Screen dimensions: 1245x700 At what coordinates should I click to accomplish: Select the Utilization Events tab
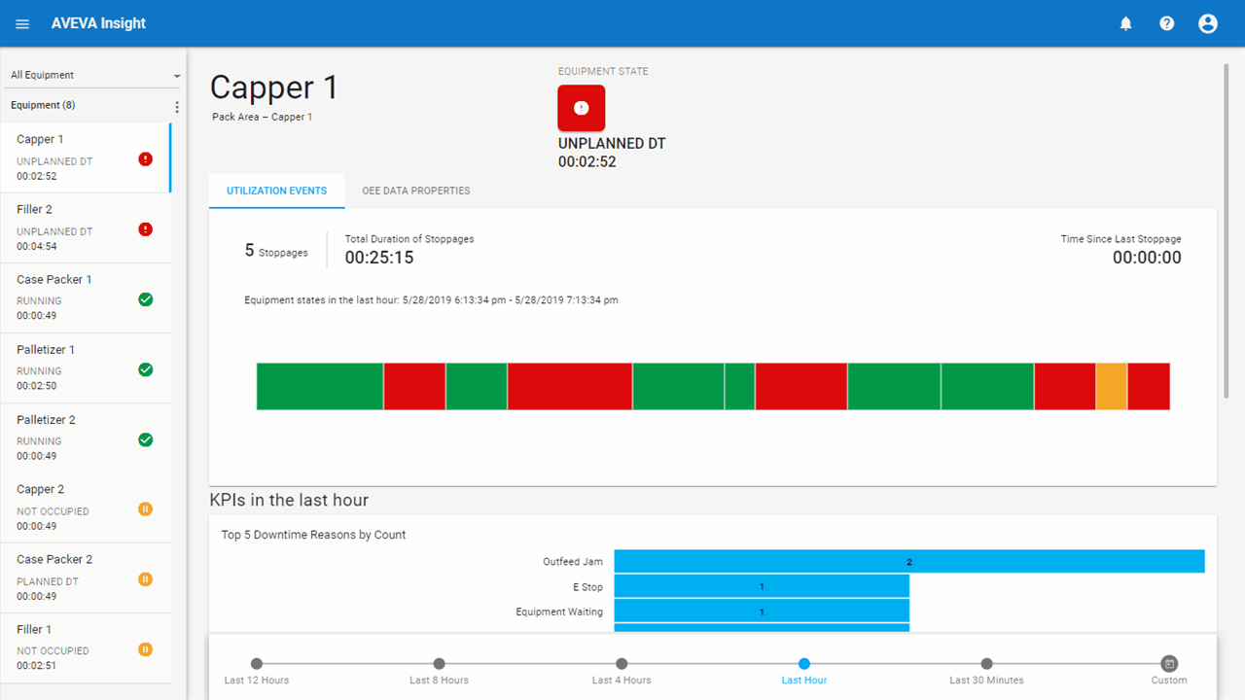[x=276, y=191]
